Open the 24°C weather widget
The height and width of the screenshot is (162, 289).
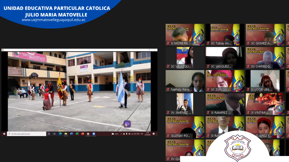pyautogui.click(x=115, y=134)
